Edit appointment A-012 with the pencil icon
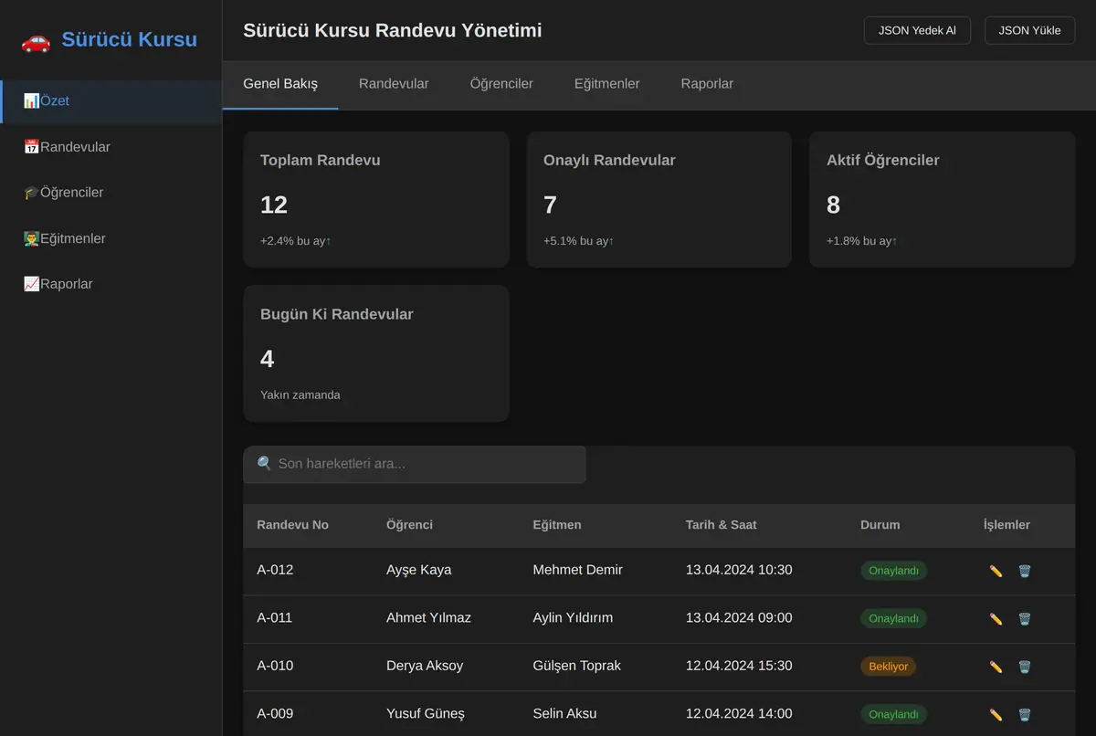This screenshot has width=1096, height=736. click(x=996, y=571)
